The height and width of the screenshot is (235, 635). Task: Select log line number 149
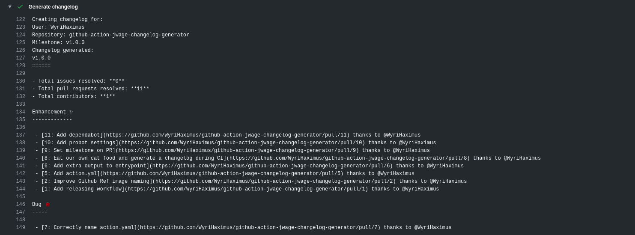[x=21, y=228]
